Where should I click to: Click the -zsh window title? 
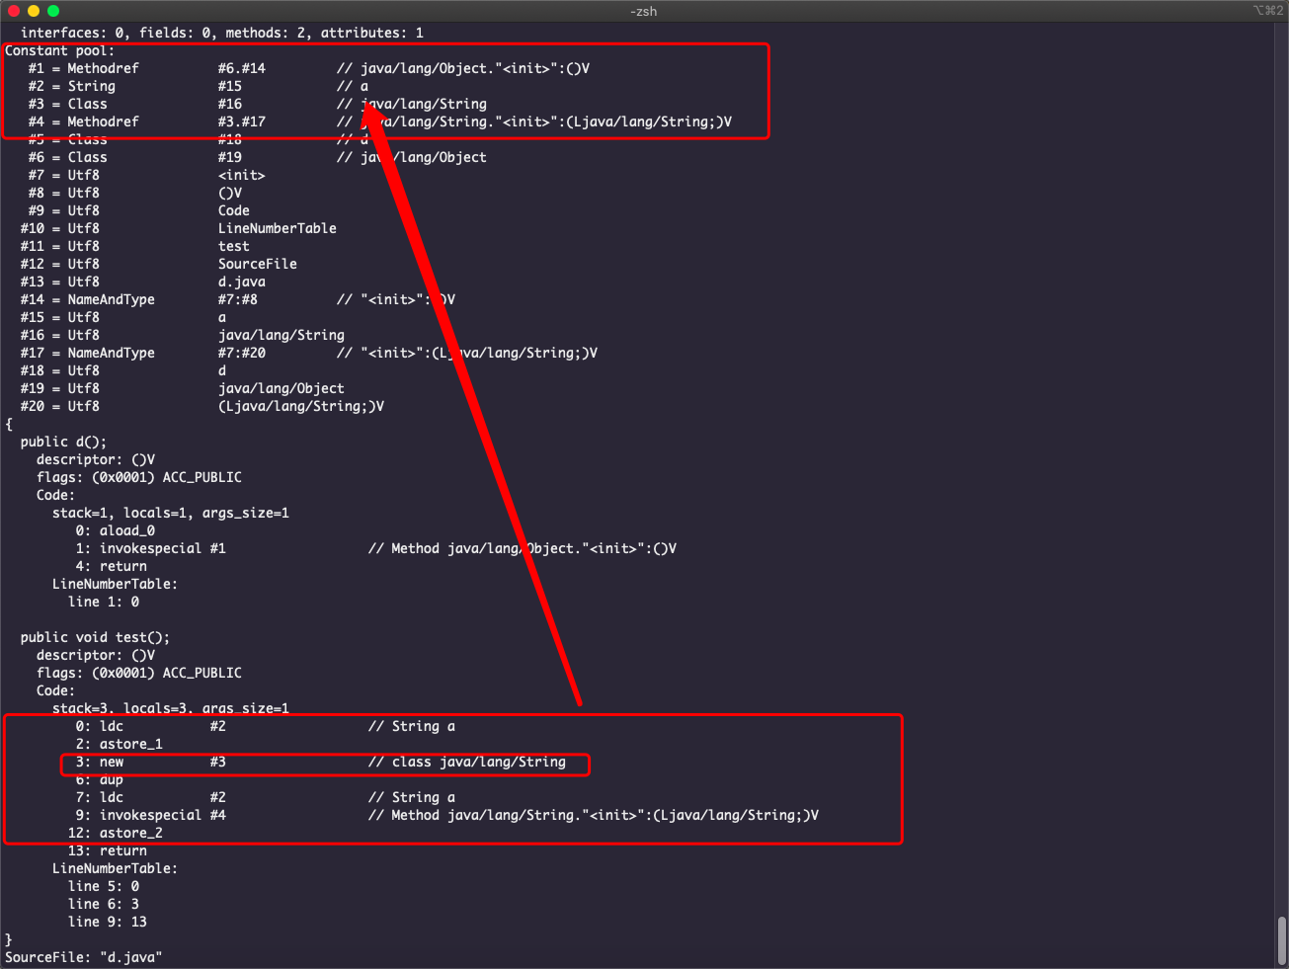643,11
